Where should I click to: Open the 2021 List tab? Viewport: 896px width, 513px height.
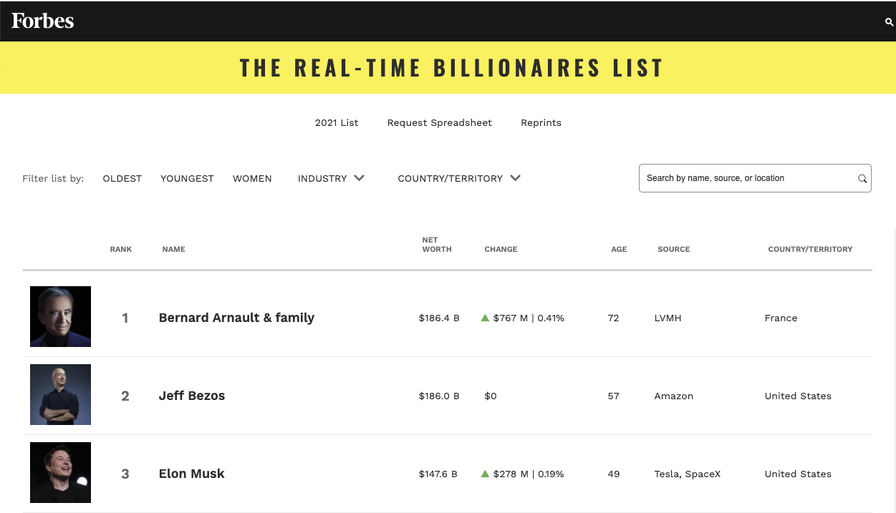point(337,122)
